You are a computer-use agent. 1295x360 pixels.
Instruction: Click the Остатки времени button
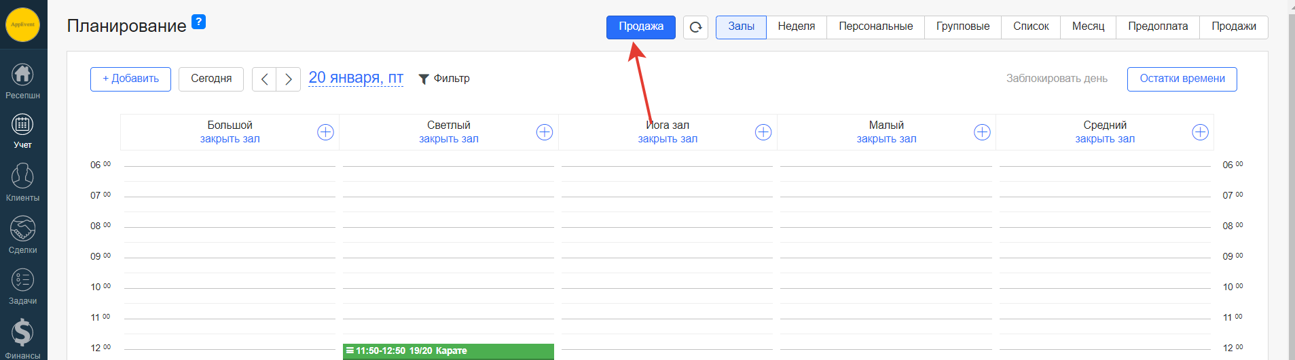click(1182, 79)
